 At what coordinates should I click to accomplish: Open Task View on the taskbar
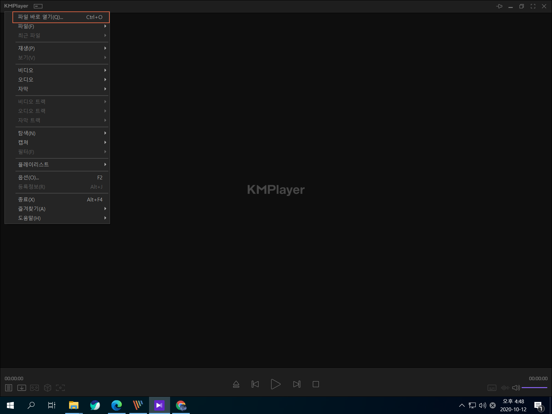(52, 405)
